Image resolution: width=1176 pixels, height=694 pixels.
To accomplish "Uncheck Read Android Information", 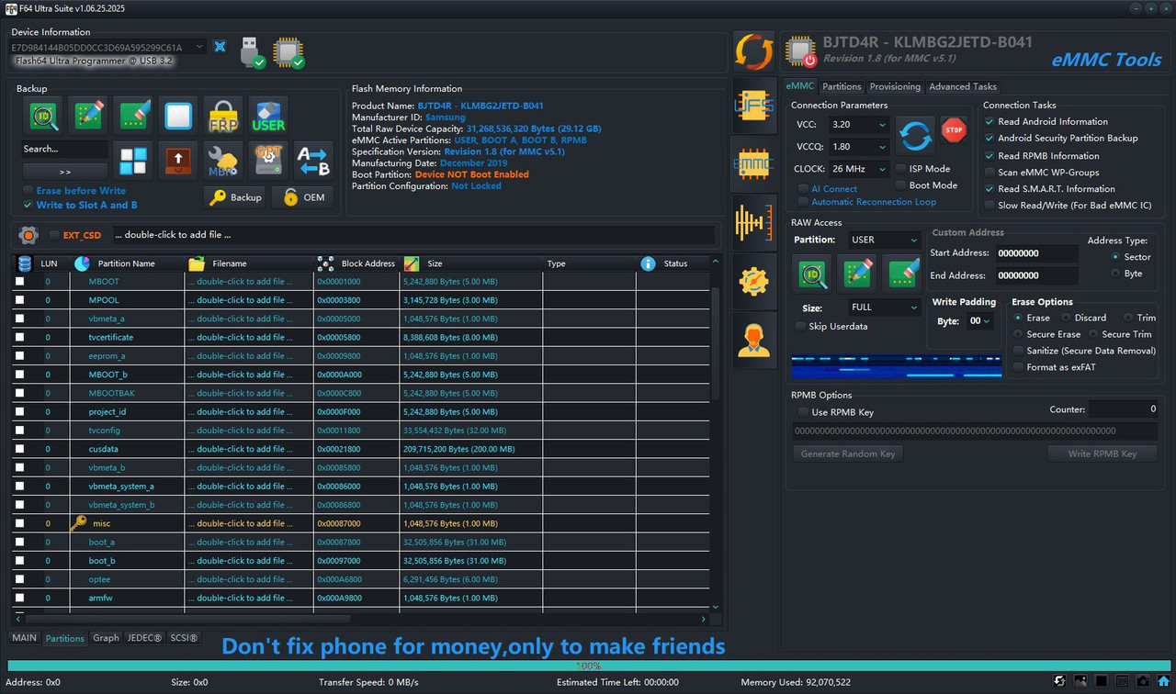I will coord(989,121).
